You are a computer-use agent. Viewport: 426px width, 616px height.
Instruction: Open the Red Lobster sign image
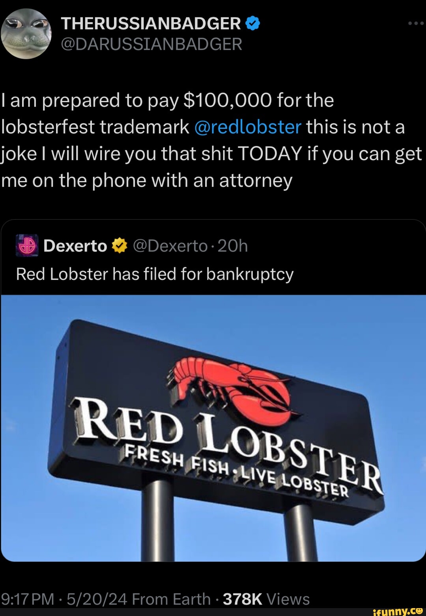click(x=213, y=428)
